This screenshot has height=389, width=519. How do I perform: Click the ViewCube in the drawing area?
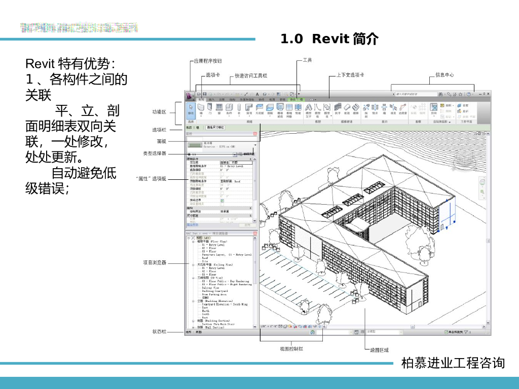tap(465, 159)
